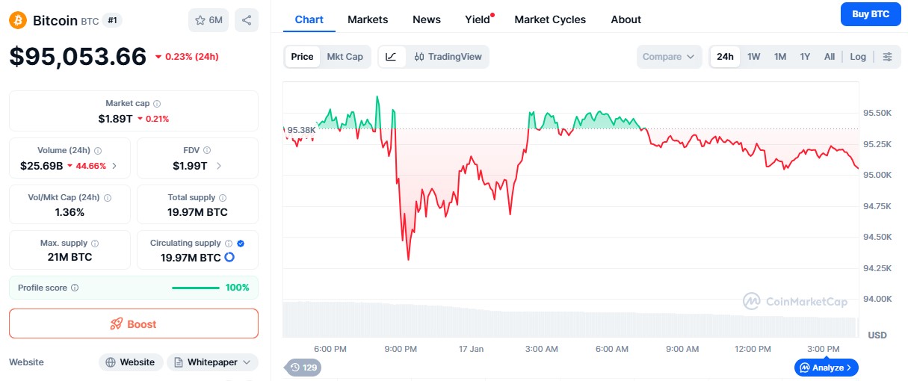Open the Markets tab
This screenshot has width=908, height=381.
(368, 19)
